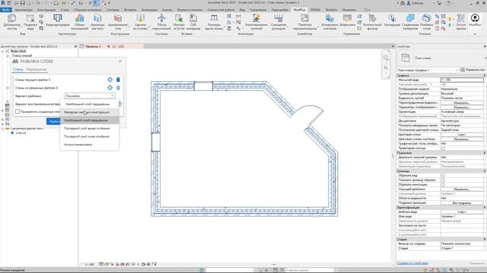Select current-file walls with crosshair icon
The height and width of the screenshot is (273, 487).
click(x=110, y=80)
